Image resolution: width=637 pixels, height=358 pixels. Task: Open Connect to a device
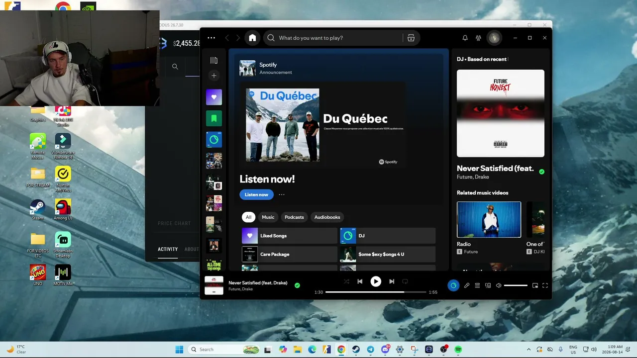click(488, 285)
